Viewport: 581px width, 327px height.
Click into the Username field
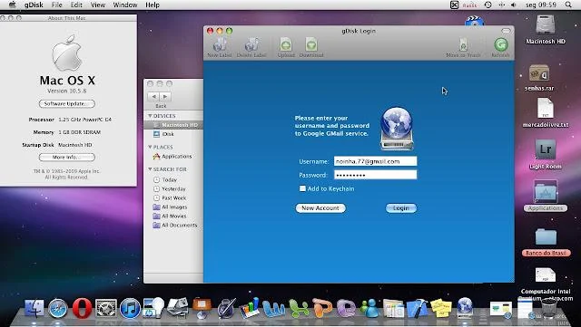click(x=375, y=161)
